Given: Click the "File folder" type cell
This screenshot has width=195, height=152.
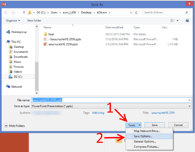Looking at the screenshot, I should click(140, 34).
